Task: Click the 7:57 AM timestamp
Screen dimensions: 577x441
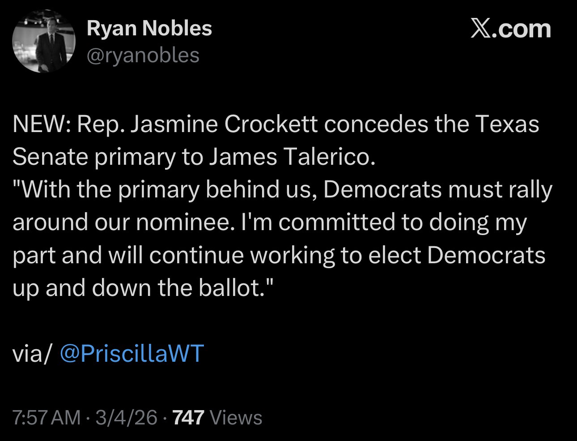Action: 47,418
